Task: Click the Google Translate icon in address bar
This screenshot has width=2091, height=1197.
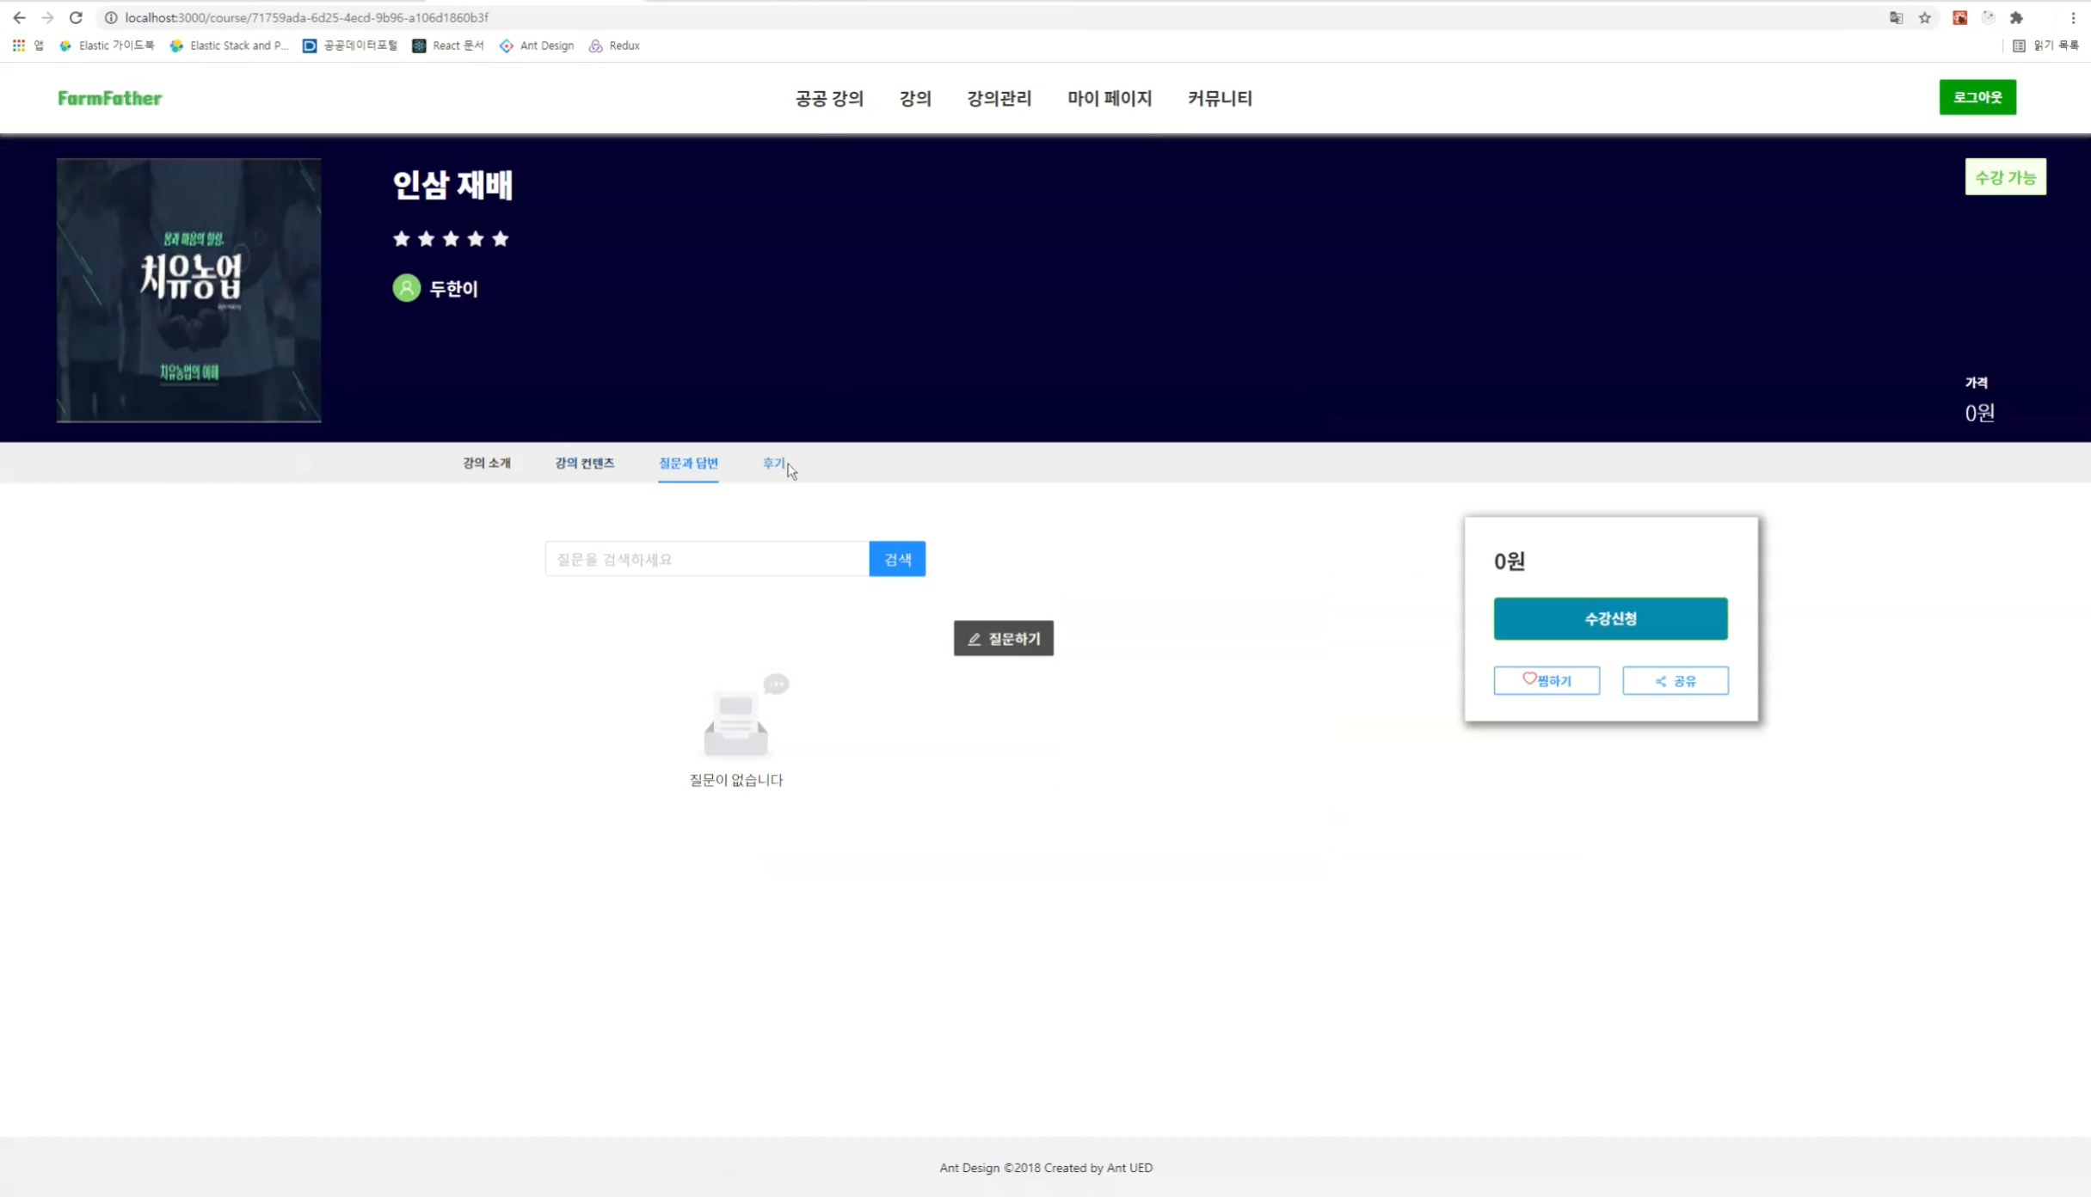Action: pos(1896,17)
